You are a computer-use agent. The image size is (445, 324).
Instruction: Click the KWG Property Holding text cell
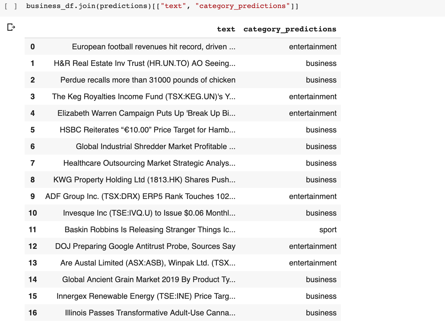tap(144, 180)
